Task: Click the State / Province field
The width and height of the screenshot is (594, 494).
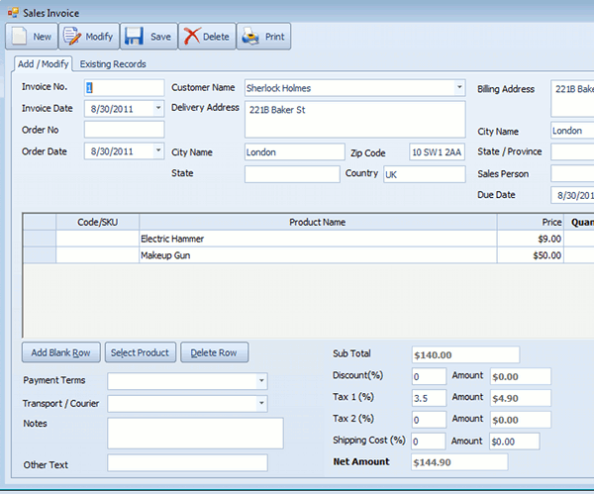Action: 572,151
